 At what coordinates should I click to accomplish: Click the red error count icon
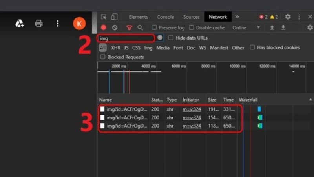[261, 17]
